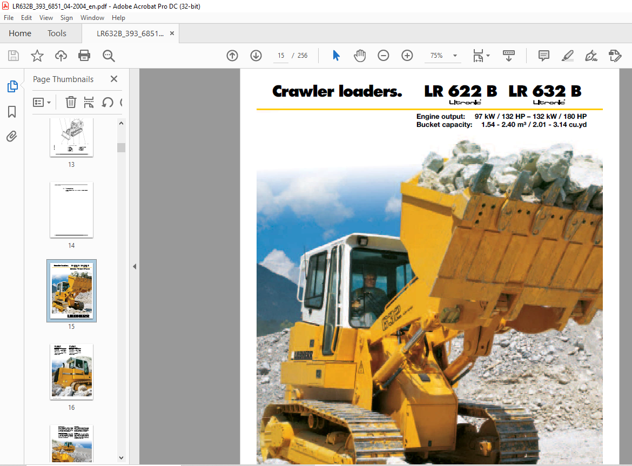Click the upload to cloud icon
The width and height of the screenshot is (632, 466).
click(61, 56)
